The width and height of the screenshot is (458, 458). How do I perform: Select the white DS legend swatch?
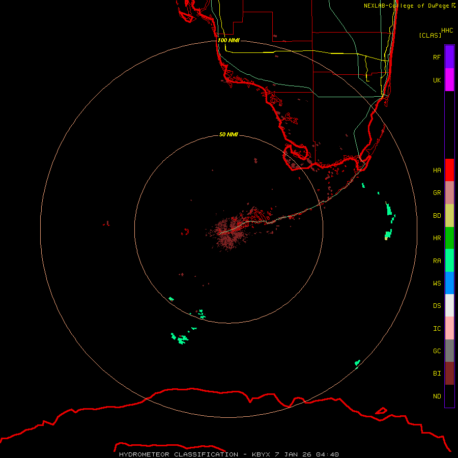pos(449,305)
